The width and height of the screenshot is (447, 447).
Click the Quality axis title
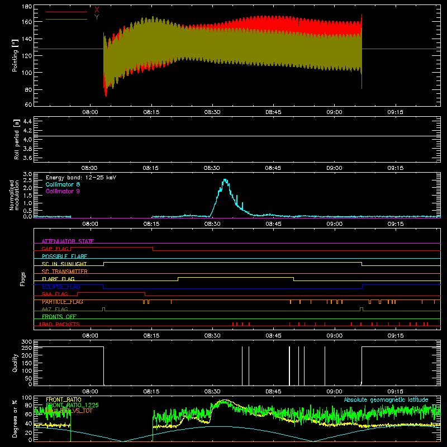[x=15, y=363]
